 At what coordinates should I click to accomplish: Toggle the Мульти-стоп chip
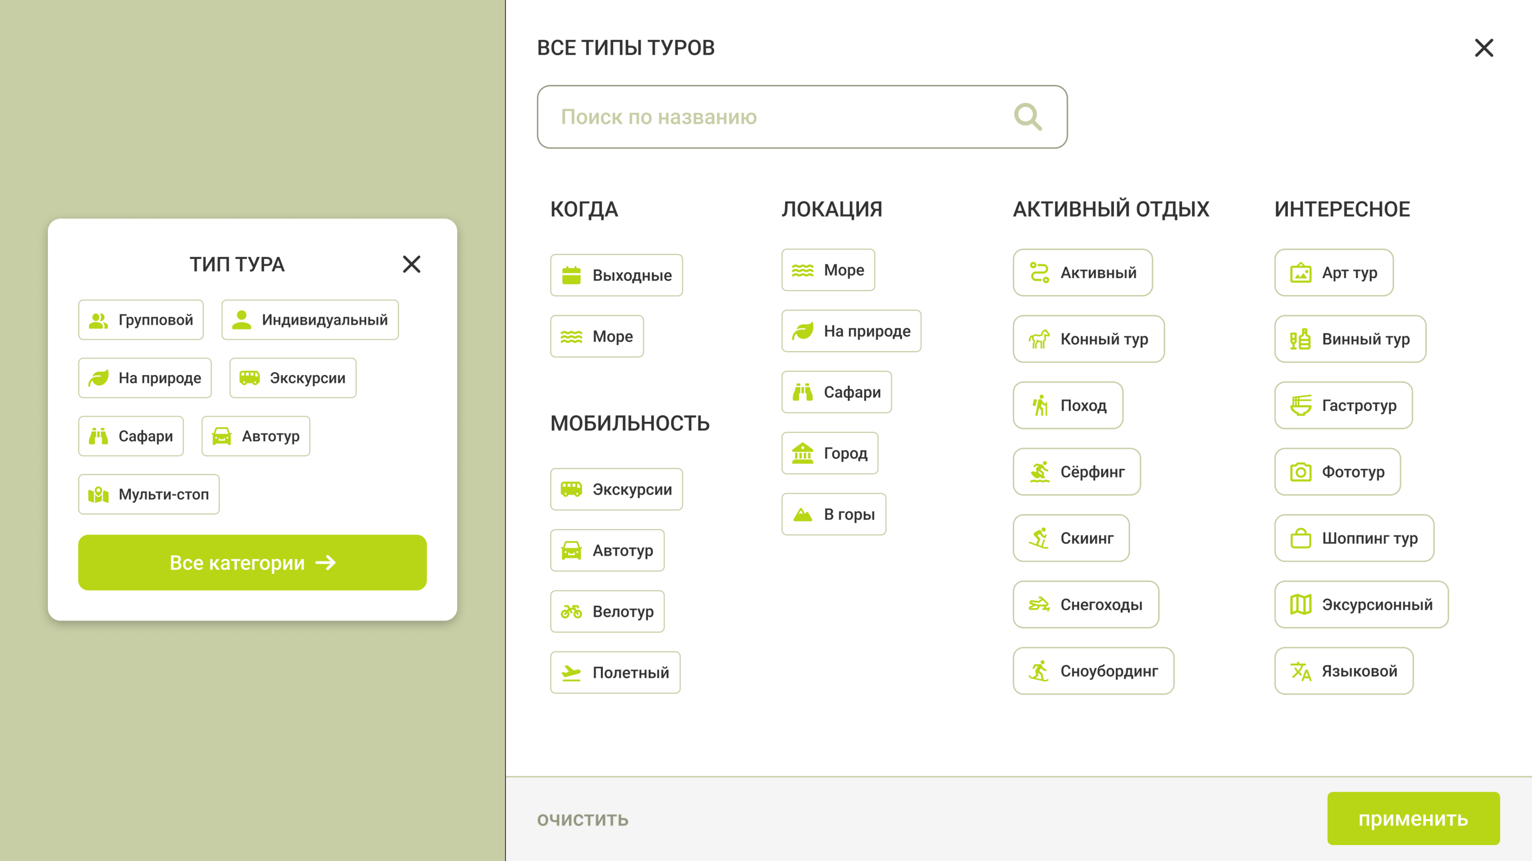pos(149,495)
